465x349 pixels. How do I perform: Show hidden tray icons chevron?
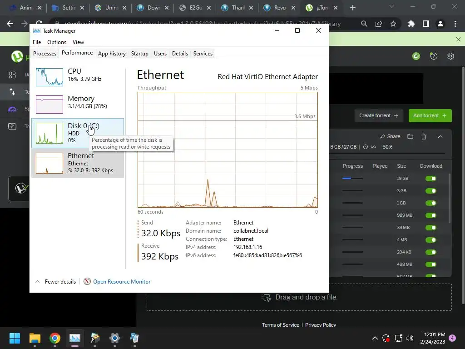tap(375, 338)
